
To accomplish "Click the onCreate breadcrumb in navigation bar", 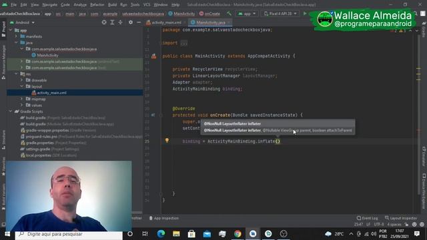I will (209, 13).
